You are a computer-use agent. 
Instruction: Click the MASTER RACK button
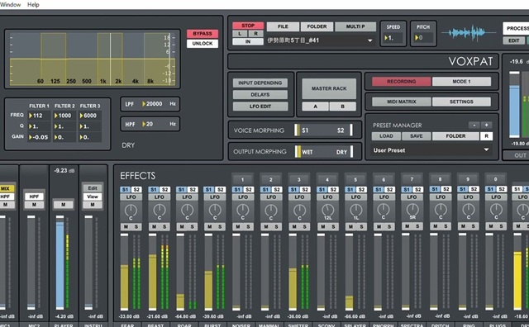[329, 88]
